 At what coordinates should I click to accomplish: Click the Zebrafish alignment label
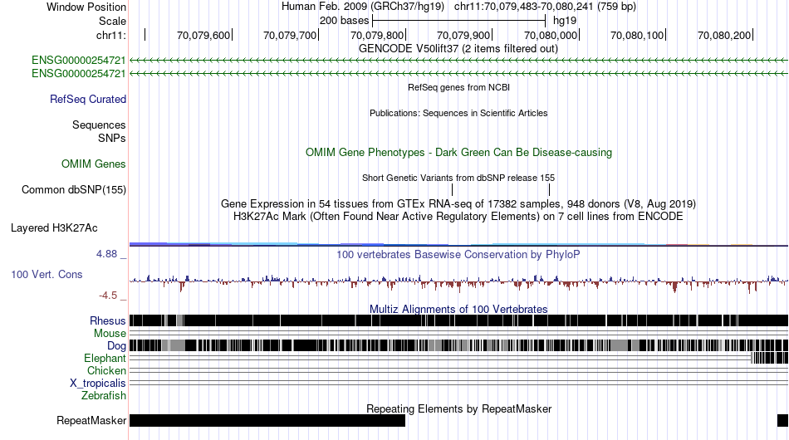click(x=104, y=396)
